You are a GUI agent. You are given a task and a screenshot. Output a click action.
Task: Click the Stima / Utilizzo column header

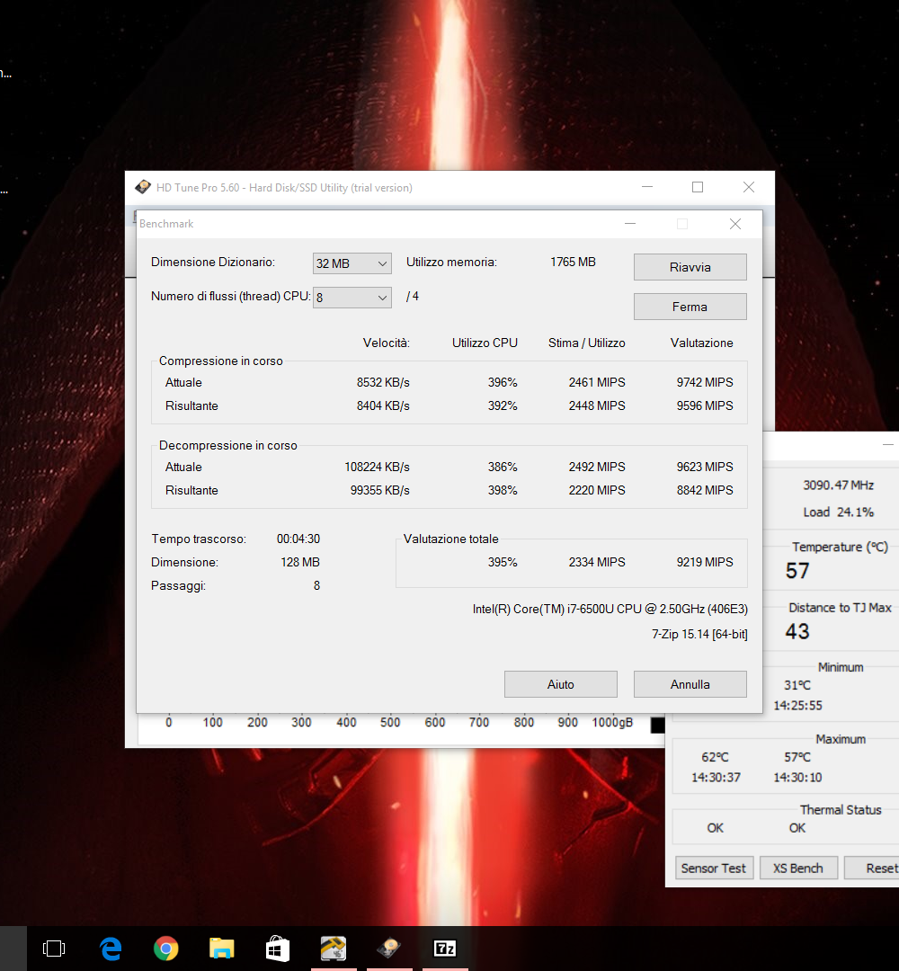coord(587,343)
